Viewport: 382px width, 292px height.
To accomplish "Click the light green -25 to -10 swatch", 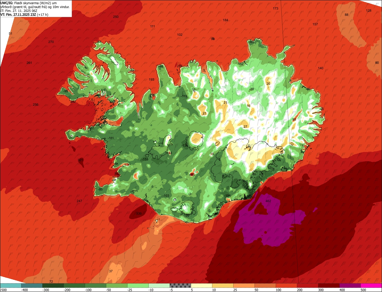I will point(138,285).
